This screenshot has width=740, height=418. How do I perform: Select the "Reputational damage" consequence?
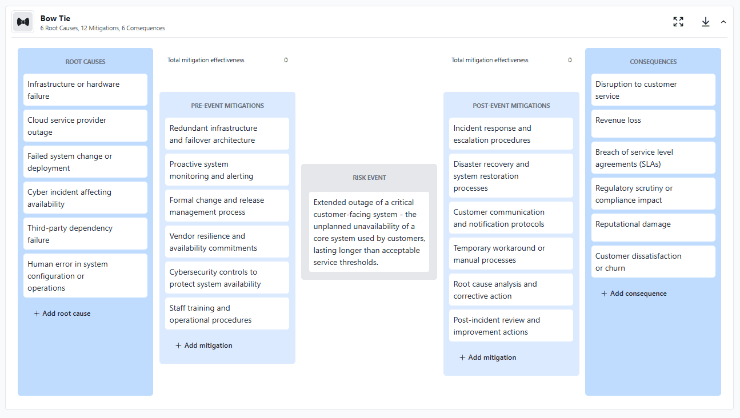coord(653,227)
